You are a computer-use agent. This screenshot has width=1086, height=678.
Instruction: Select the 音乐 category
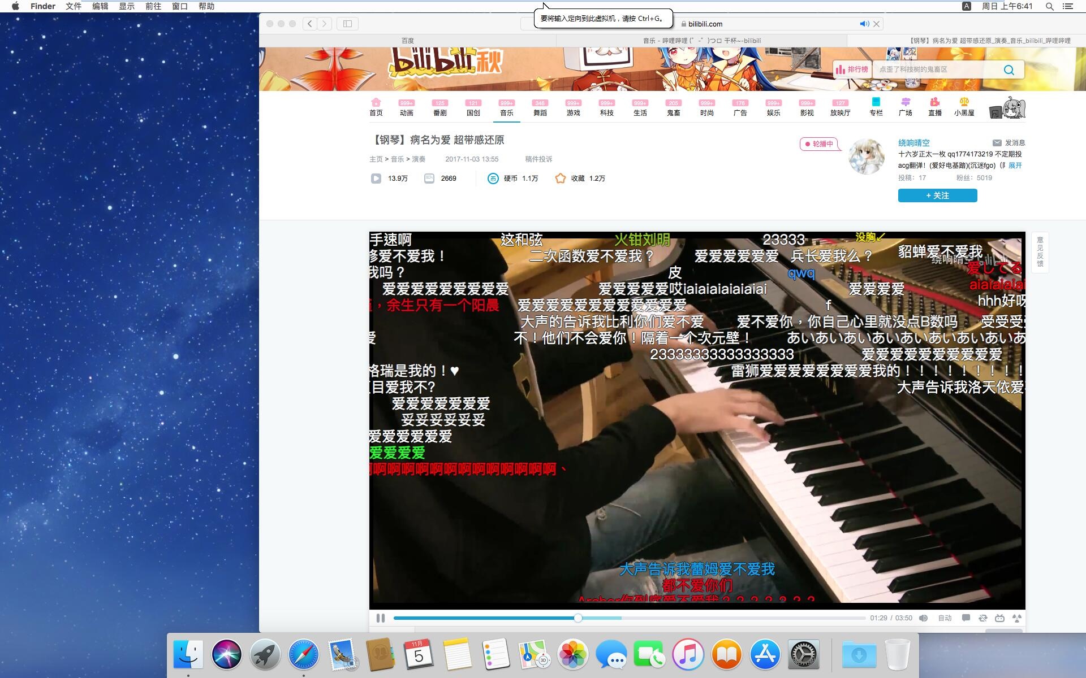[x=507, y=108]
